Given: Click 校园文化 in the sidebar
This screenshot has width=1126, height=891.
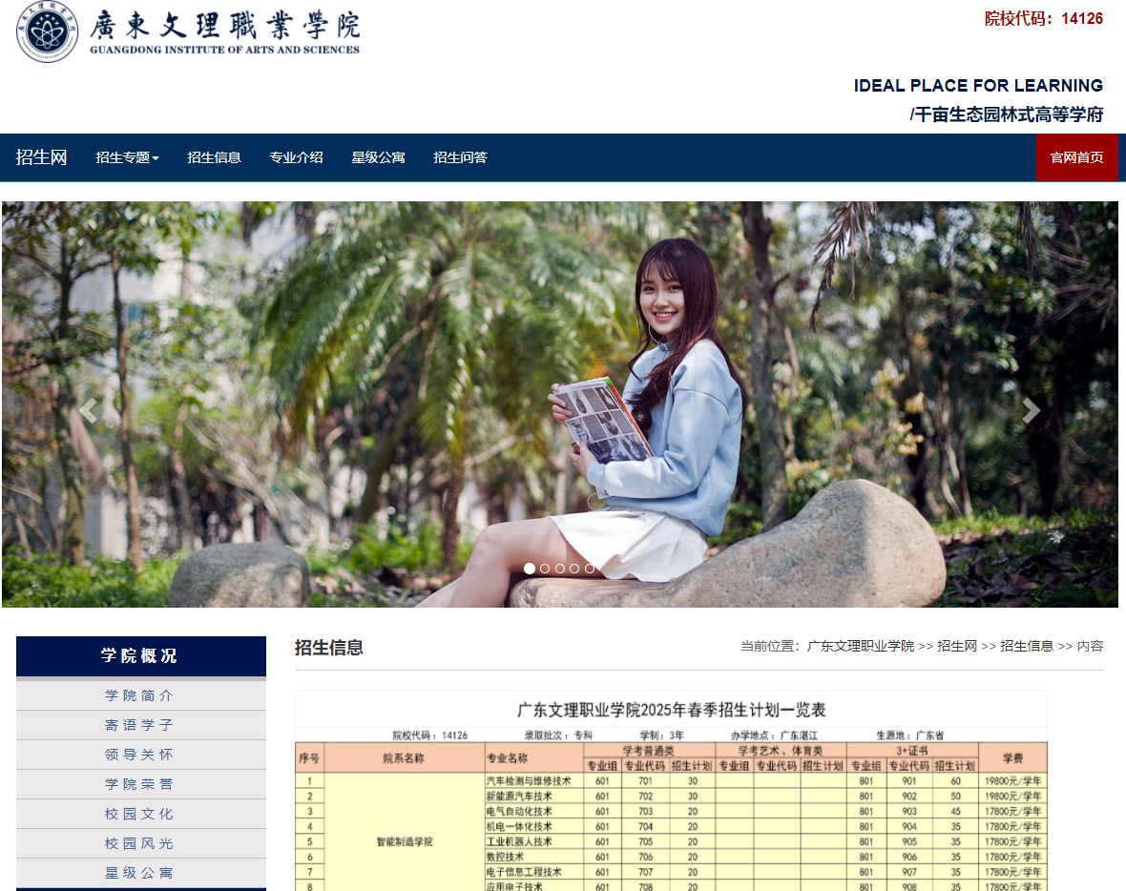Looking at the screenshot, I should (x=140, y=814).
